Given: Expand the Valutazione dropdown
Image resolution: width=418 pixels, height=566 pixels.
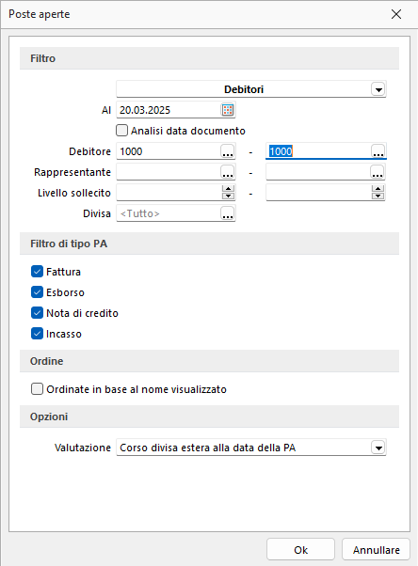Looking at the screenshot, I should pos(378,448).
